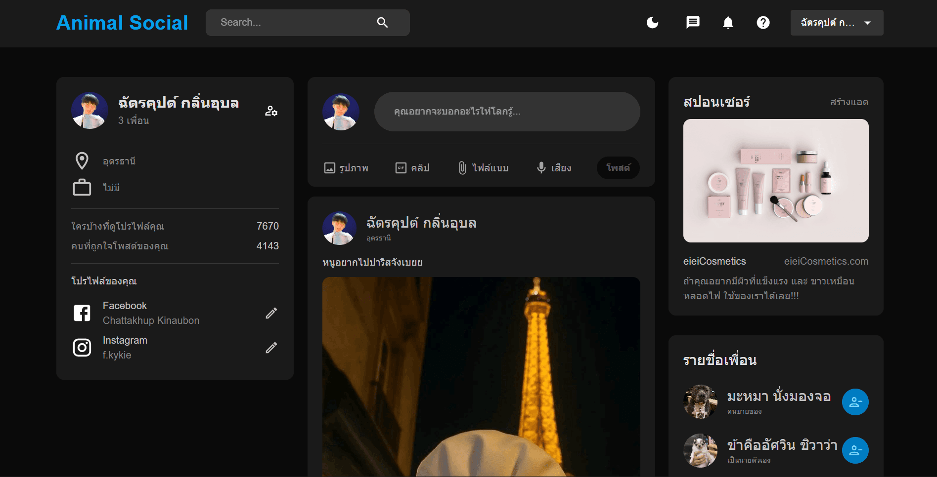The height and width of the screenshot is (477, 937).
Task: Click the Facebook logo icon
Action: pos(82,313)
